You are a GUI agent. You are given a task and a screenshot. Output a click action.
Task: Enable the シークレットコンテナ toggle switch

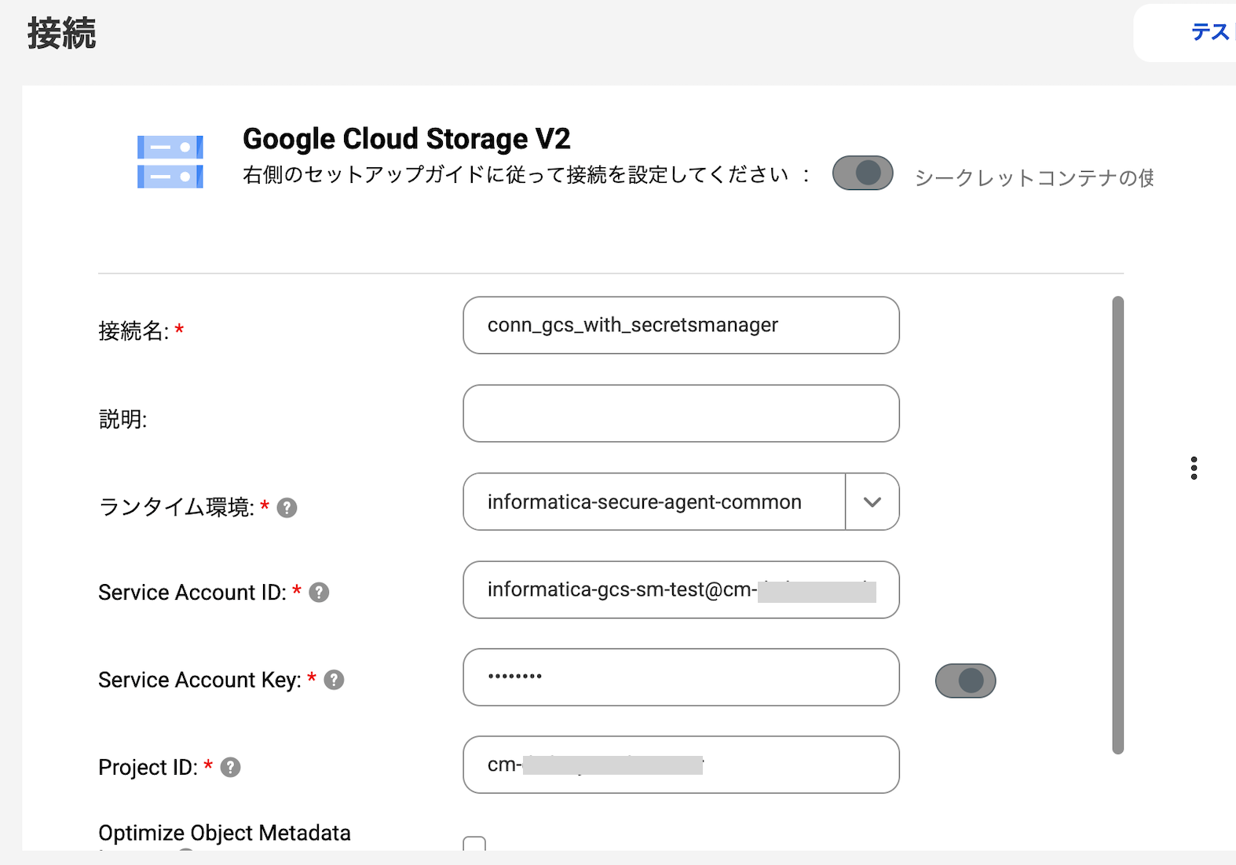click(862, 173)
